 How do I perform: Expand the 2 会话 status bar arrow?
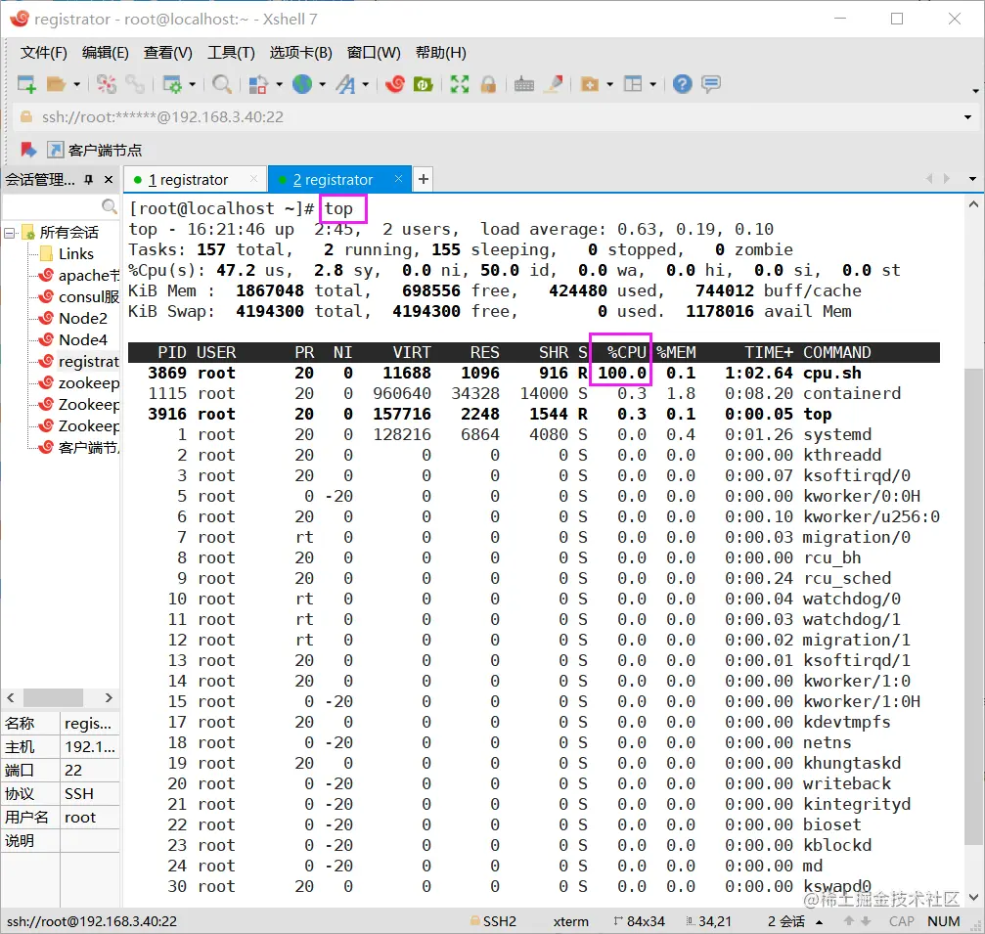click(819, 922)
